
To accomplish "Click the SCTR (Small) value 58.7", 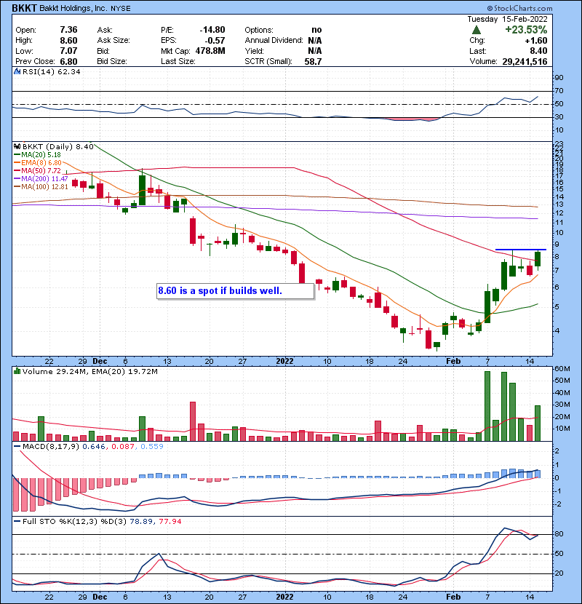I will click(x=313, y=62).
